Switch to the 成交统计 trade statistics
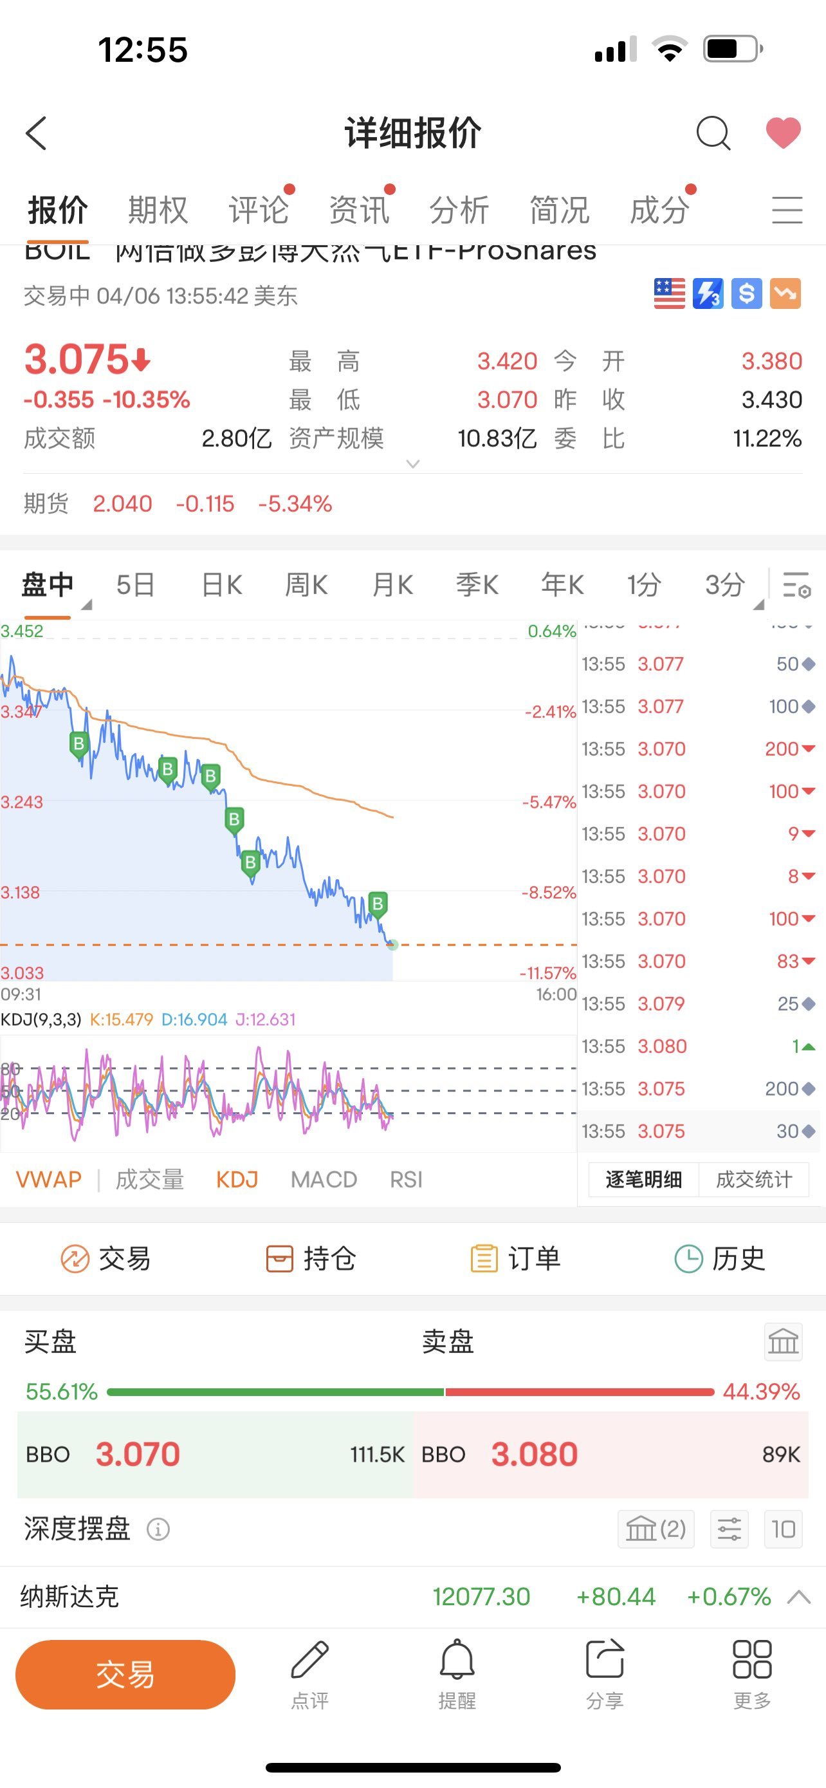This screenshot has width=826, height=1788. (x=754, y=1179)
